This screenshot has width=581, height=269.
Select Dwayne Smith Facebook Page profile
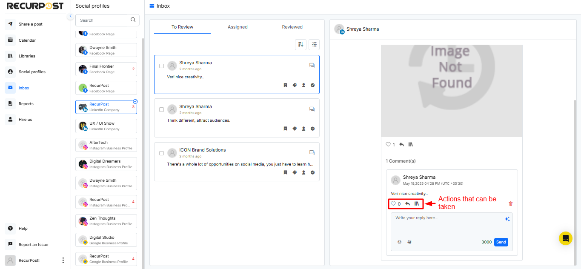(106, 50)
